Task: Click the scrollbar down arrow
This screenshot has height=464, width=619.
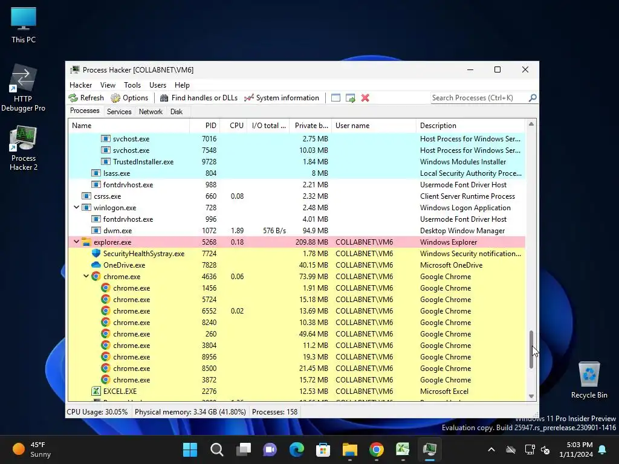Action: tap(531, 396)
